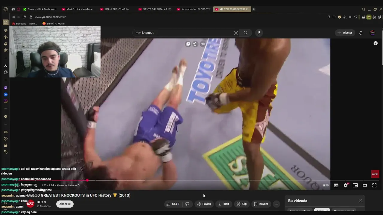Search tabs with the magnifier icon

point(363,9)
